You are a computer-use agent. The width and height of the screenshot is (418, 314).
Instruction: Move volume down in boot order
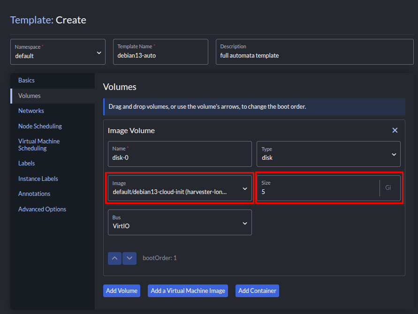[129, 258]
